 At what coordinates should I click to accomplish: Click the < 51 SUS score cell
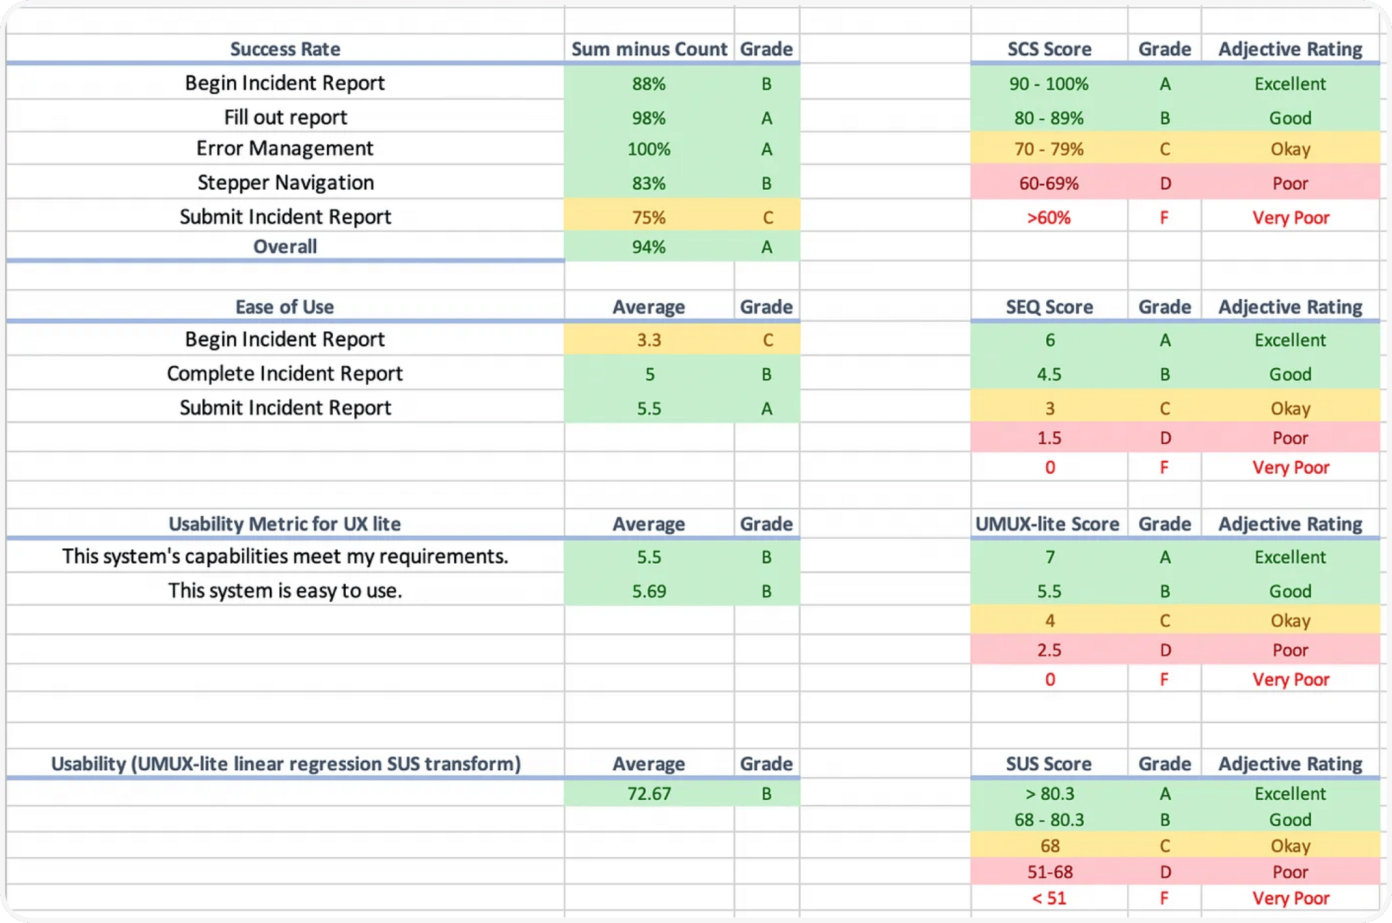pyautogui.click(x=1048, y=898)
